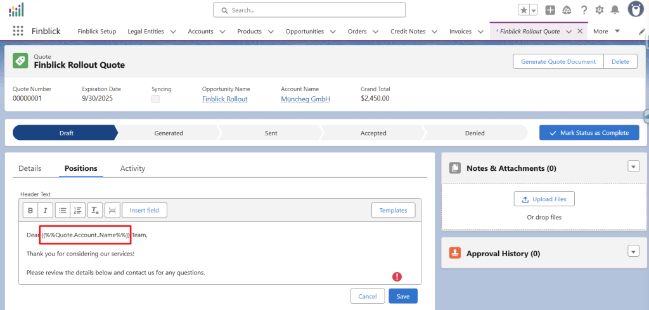Click the Generate Quote Document button
The height and width of the screenshot is (310, 649).
point(558,61)
